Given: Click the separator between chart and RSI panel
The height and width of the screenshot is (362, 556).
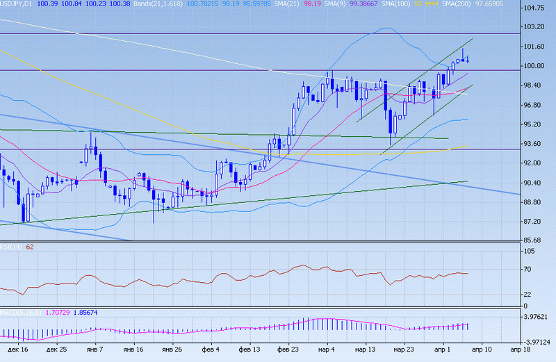Looking at the screenshot, I should click(x=278, y=242).
